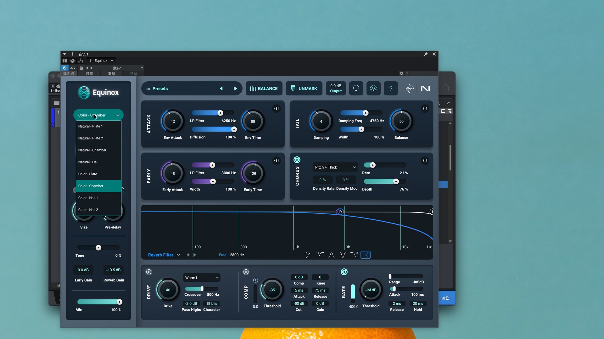
Task: Choose Natural - Chamber from list
Action: coord(98,150)
